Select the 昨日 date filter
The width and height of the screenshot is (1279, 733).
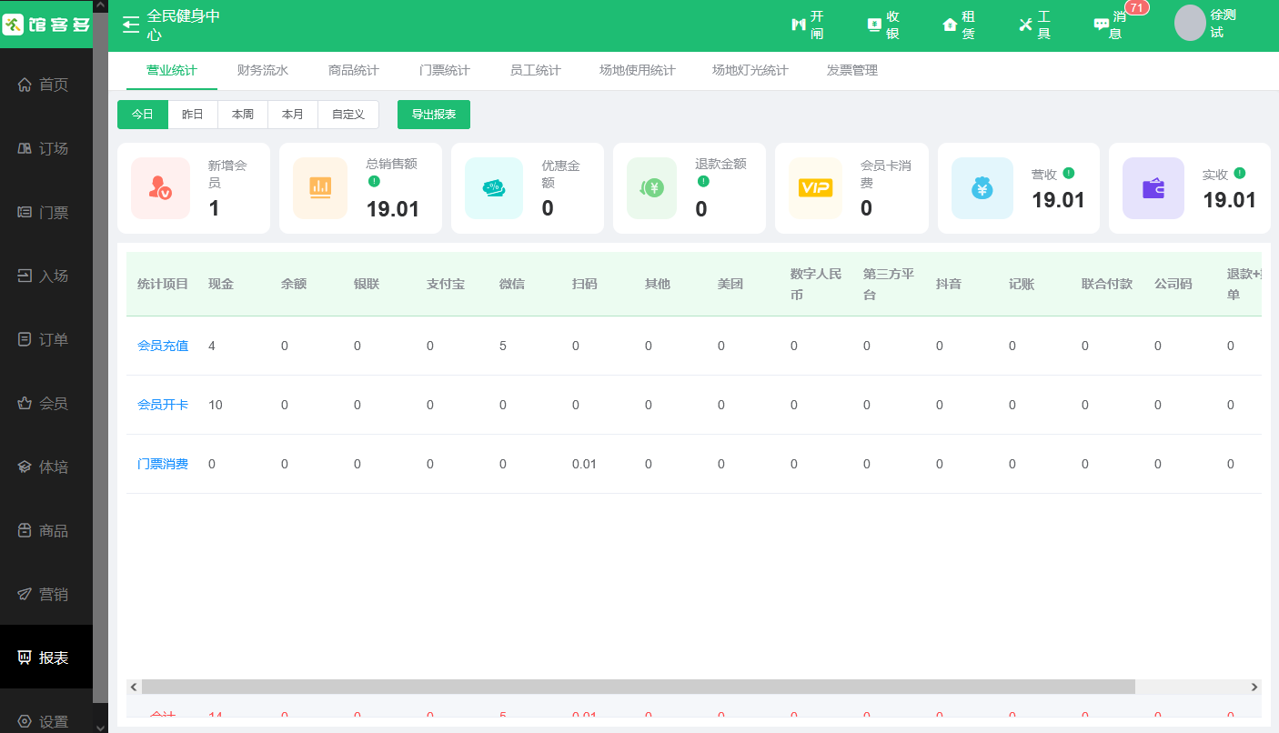point(193,115)
